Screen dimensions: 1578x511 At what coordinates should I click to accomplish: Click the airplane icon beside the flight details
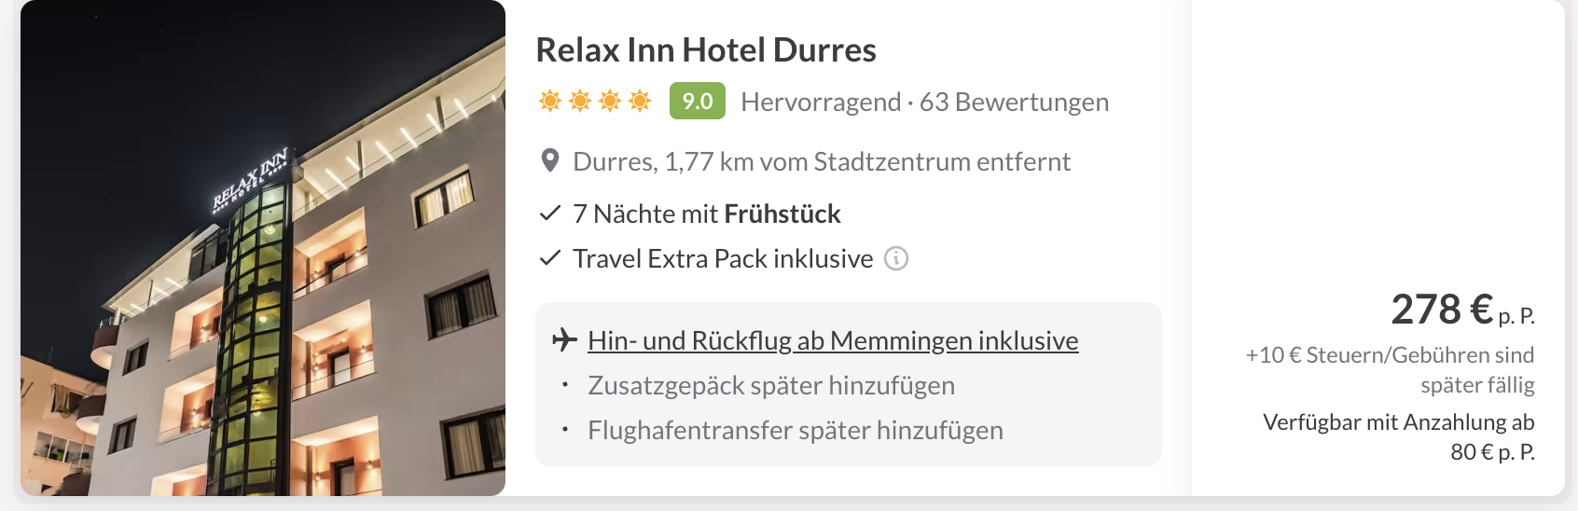coord(564,339)
